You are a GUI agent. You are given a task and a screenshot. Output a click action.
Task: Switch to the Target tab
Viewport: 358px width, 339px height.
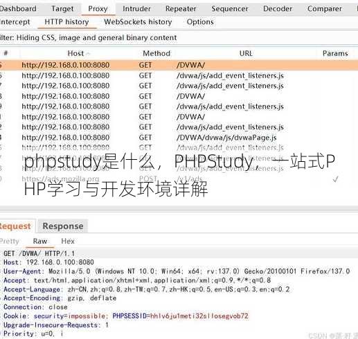pos(62,9)
